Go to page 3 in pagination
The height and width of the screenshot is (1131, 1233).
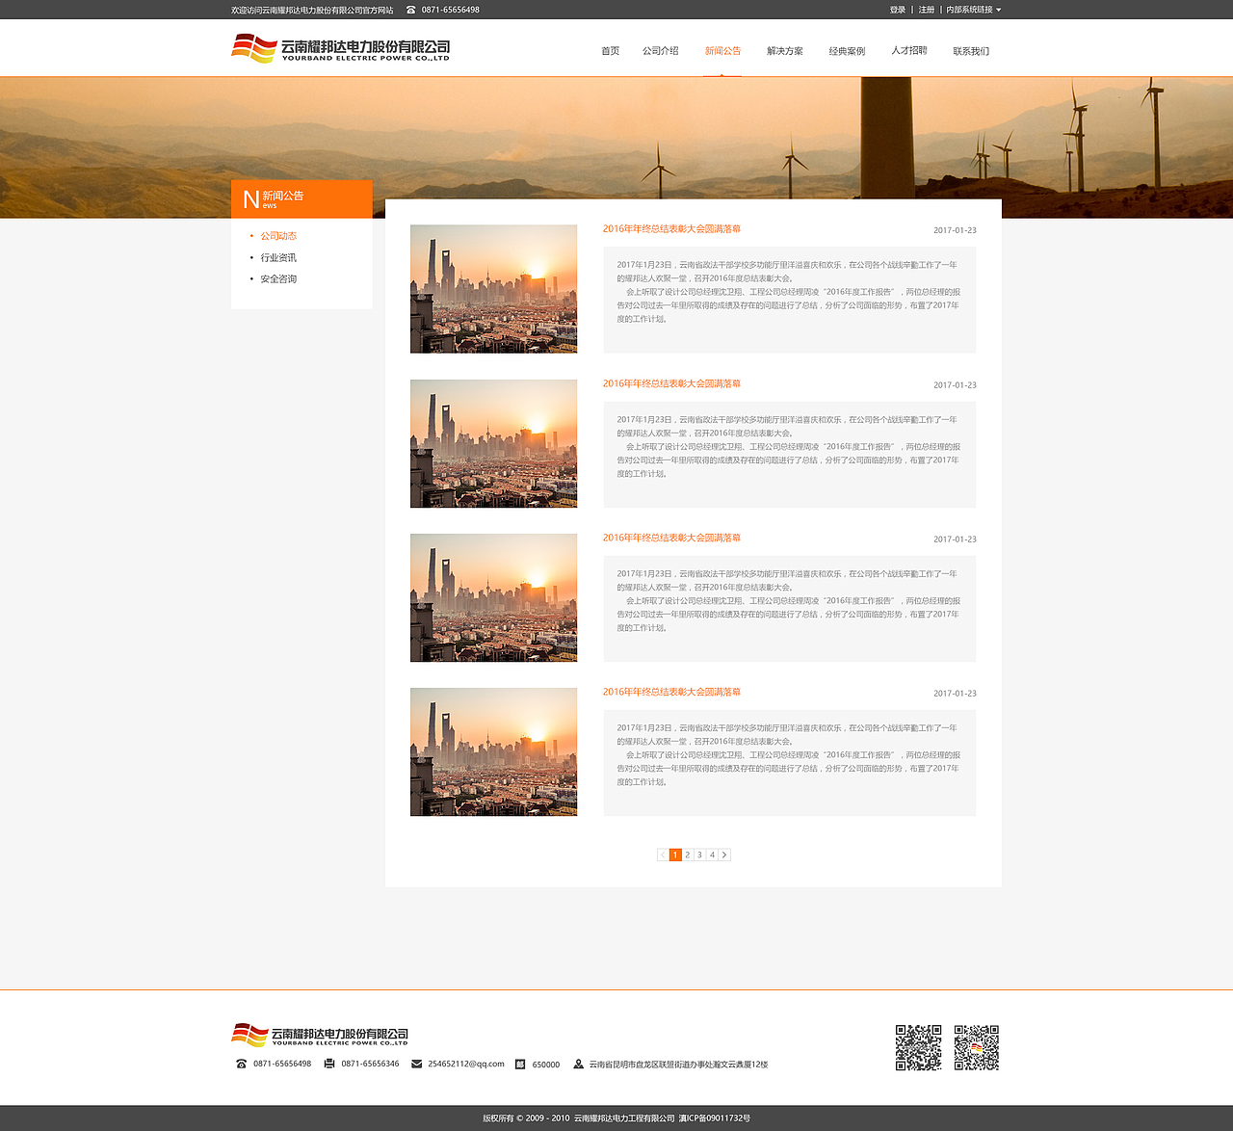[x=700, y=855]
